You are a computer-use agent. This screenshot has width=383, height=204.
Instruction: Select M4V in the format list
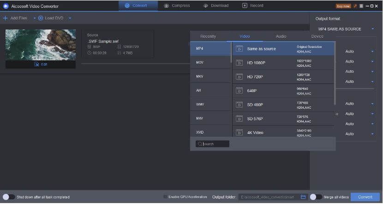(x=210, y=118)
